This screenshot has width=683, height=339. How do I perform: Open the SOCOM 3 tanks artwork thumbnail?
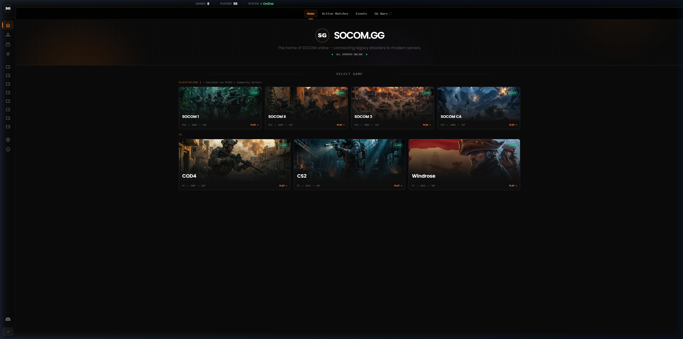click(392, 103)
